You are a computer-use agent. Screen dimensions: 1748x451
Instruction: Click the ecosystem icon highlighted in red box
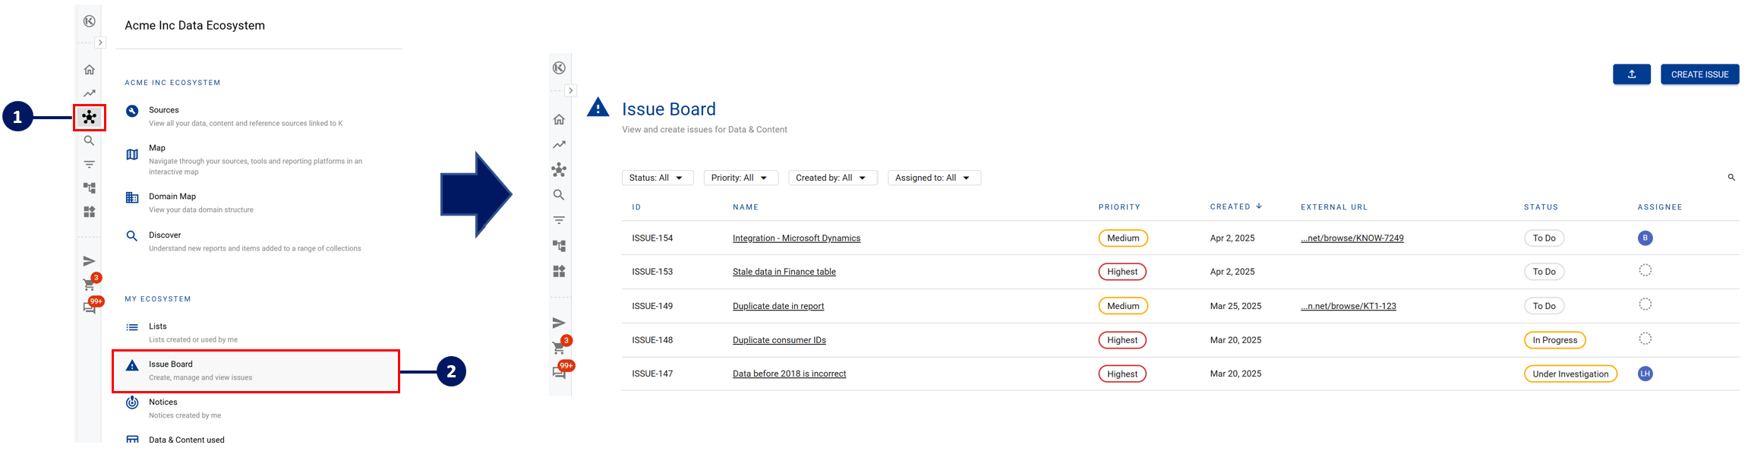(x=90, y=117)
